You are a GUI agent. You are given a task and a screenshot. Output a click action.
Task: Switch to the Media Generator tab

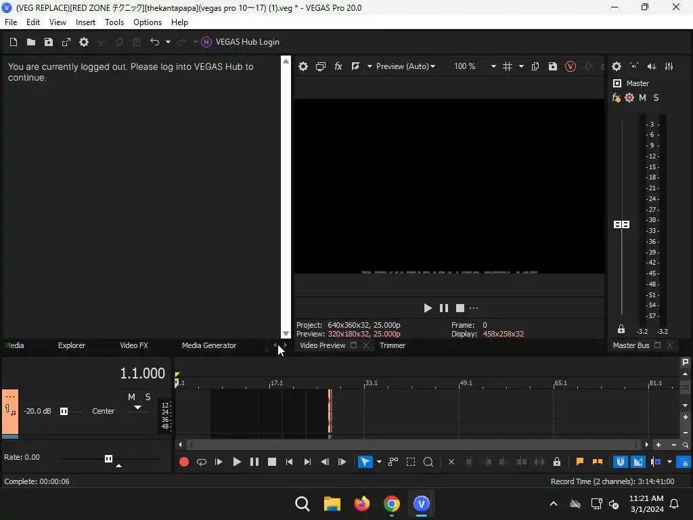(x=209, y=345)
